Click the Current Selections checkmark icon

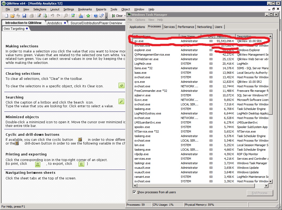[73, 16]
